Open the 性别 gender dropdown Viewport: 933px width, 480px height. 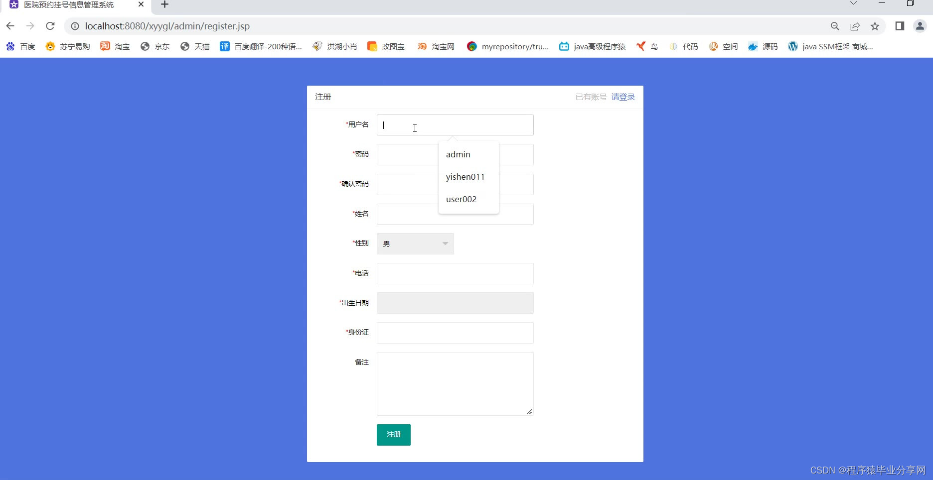tap(415, 243)
